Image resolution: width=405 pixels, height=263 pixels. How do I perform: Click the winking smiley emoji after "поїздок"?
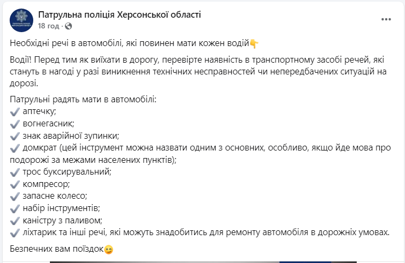pyautogui.click(x=109, y=250)
